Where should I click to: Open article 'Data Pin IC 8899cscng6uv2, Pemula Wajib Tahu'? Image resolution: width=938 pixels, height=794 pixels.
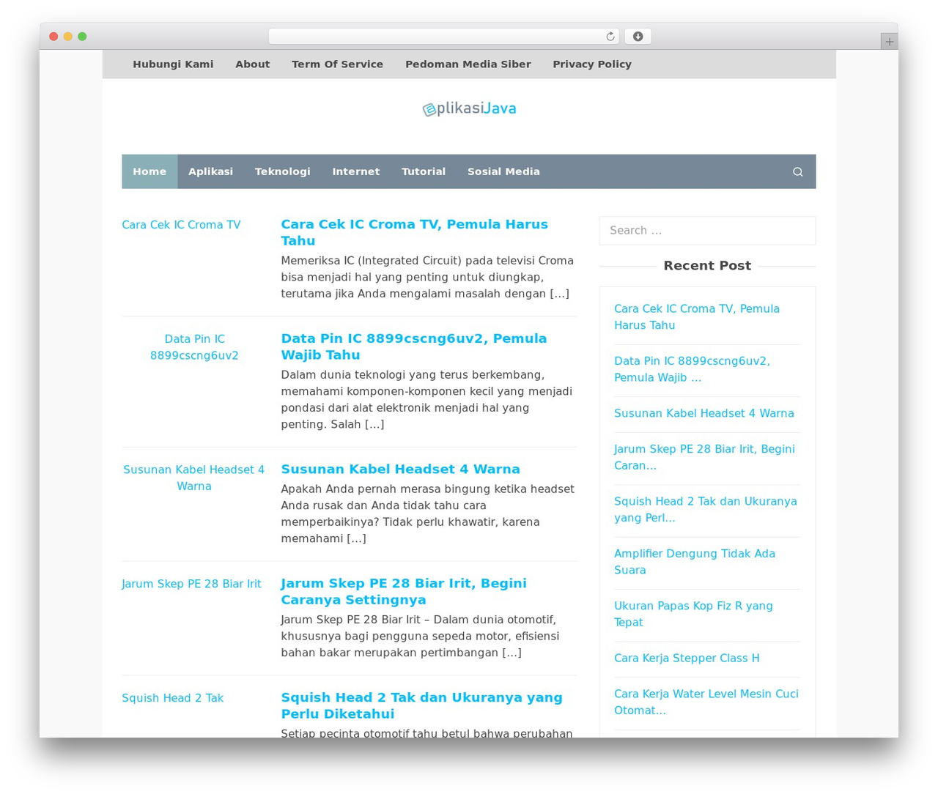pyautogui.click(x=413, y=346)
